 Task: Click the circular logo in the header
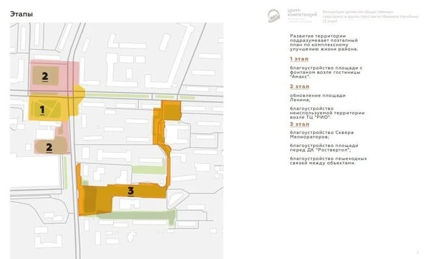(273, 16)
